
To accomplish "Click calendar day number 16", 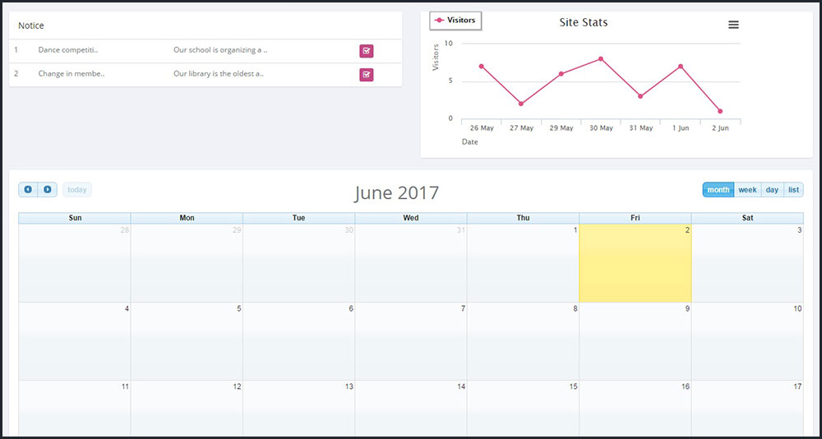I will click(x=686, y=386).
